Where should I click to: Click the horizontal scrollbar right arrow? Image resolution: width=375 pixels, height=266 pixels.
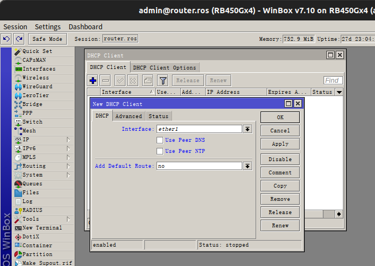pos(339,214)
